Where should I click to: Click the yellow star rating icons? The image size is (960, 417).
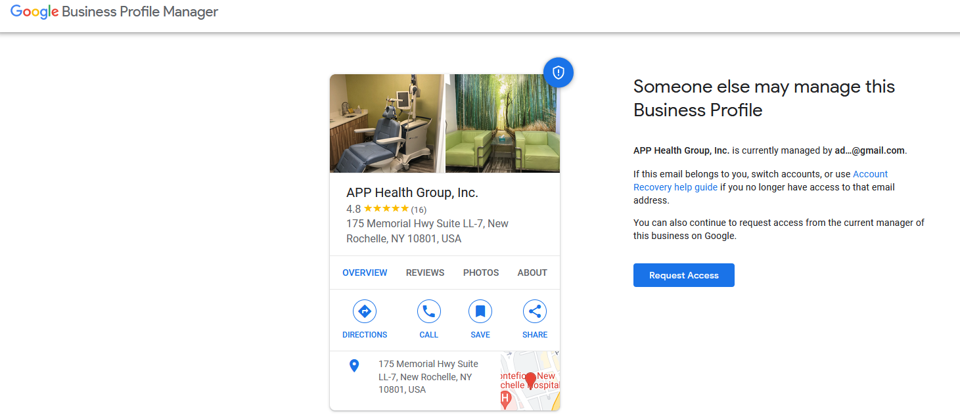pyautogui.click(x=386, y=209)
